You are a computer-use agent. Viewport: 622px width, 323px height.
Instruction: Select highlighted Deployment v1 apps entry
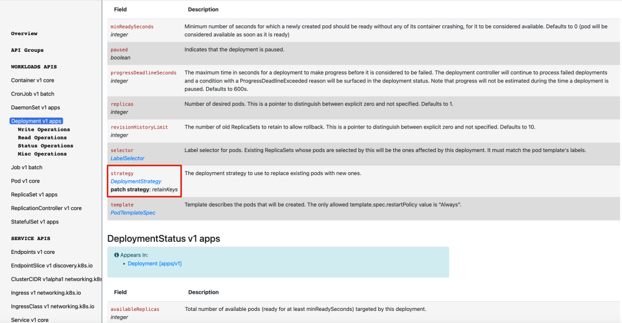pyautogui.click(x=36, y=121)
